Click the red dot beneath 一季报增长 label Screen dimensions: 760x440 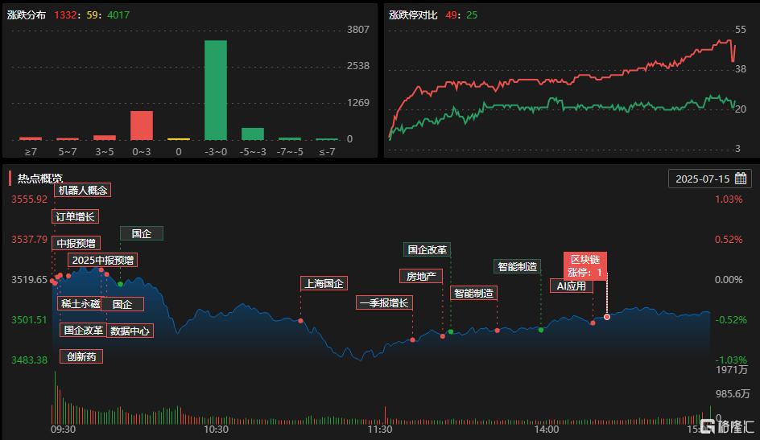click(412, 340)
